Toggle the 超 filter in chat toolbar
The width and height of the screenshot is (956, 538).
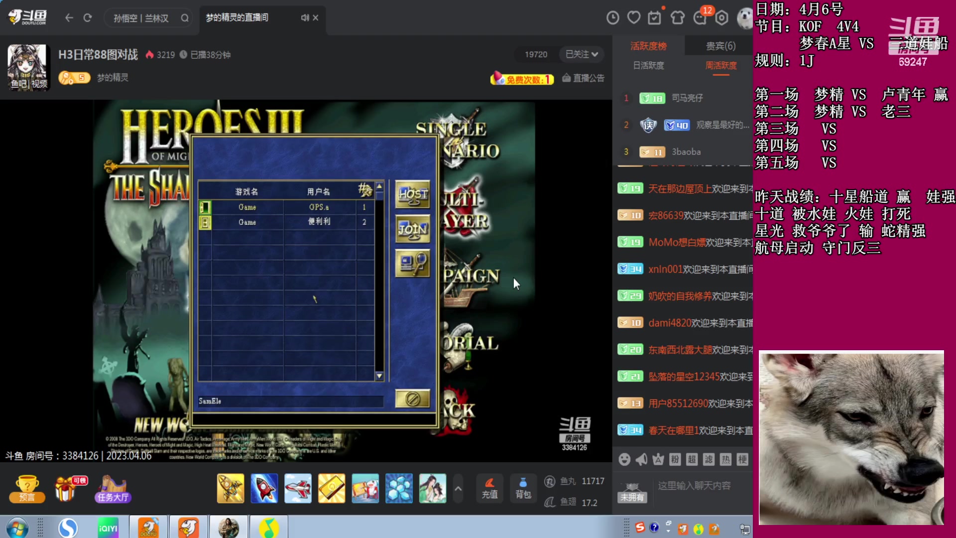(692, 459)
